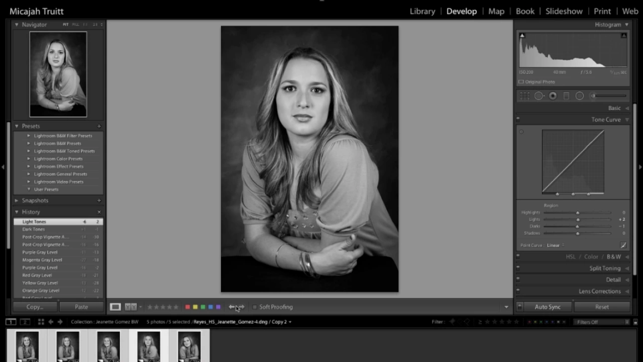Click the Copy... button
Screen dimensions: 643x362
coord(35,307)
